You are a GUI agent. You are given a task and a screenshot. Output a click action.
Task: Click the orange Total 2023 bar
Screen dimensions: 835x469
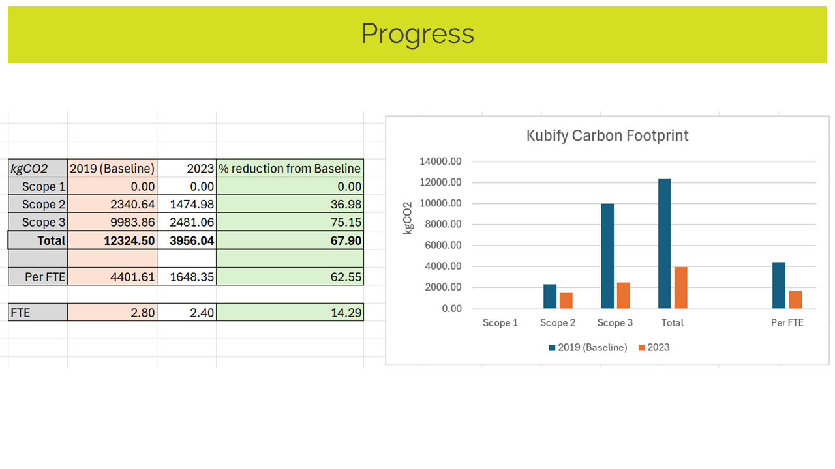tap(680, 287)
